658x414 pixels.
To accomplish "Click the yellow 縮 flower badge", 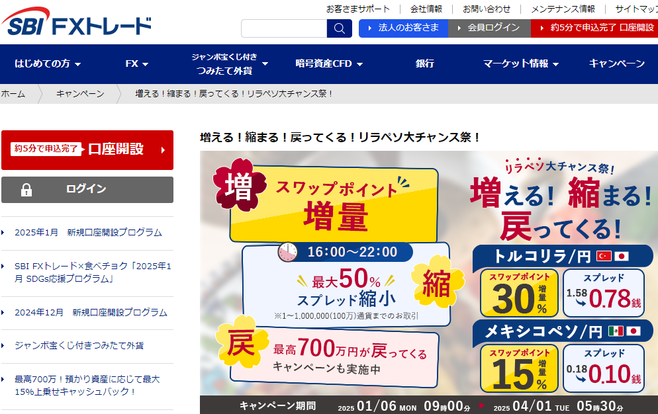I will pyautogui.click(x=438, y=282).
